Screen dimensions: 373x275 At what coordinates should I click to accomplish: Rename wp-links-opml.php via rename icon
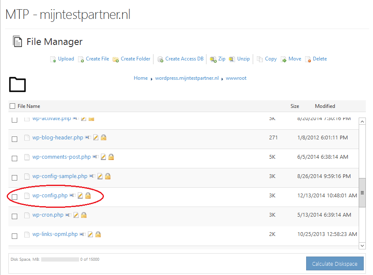(x=82, y=234)
